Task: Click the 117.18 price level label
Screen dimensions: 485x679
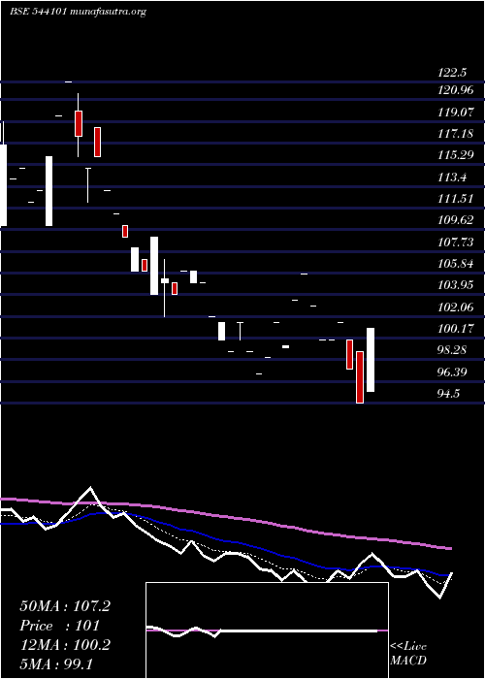Action: click(456, 134)
